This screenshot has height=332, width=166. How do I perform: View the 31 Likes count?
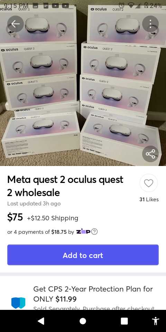[x=149, y=199]
